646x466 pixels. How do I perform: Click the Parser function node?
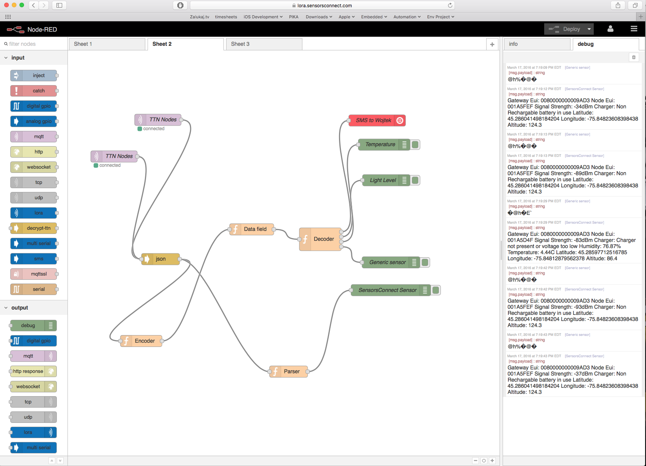point(289,371)
